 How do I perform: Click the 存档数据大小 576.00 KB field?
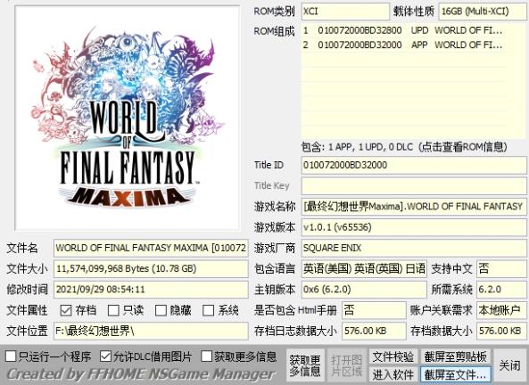(x=501, y=331)
